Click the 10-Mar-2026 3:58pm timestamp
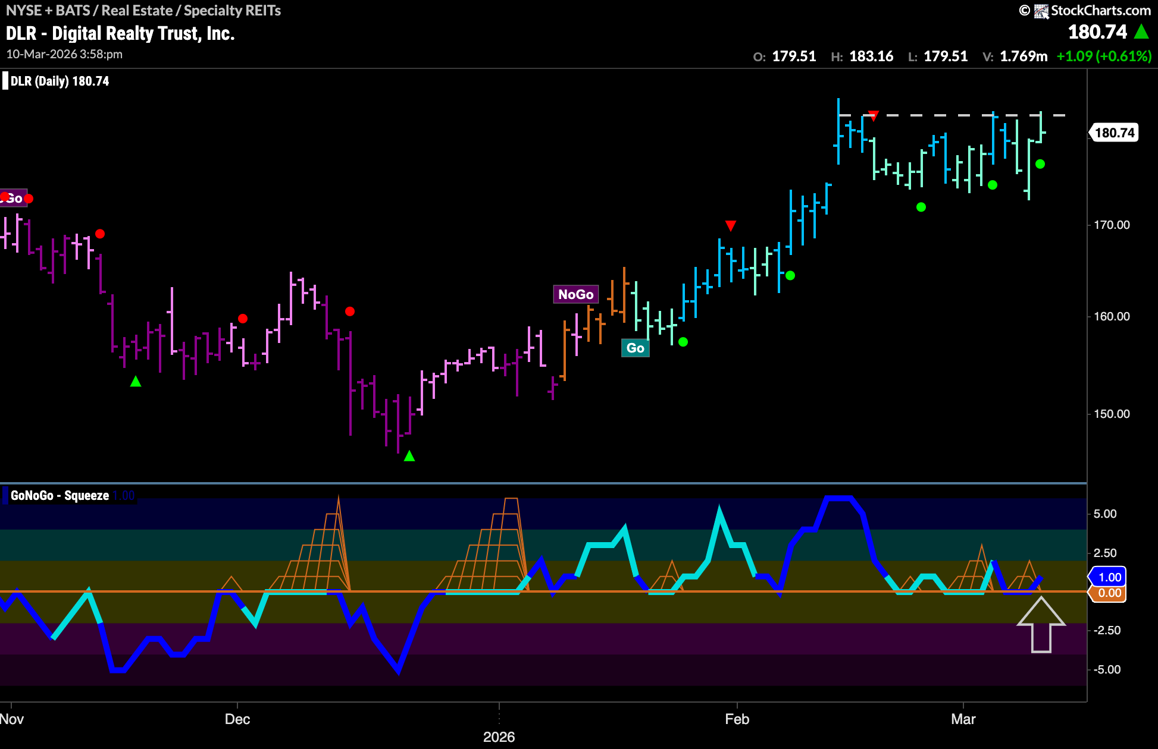Image resolution: width=1158 pixels, height=749 pixels. (64, 54)
